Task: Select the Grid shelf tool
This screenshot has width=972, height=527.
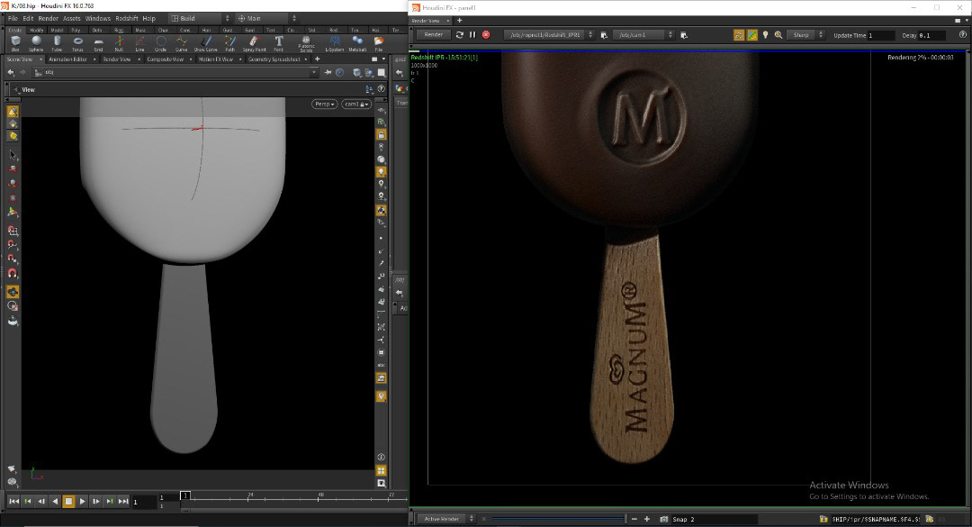Action: click(x=98, y=43)
